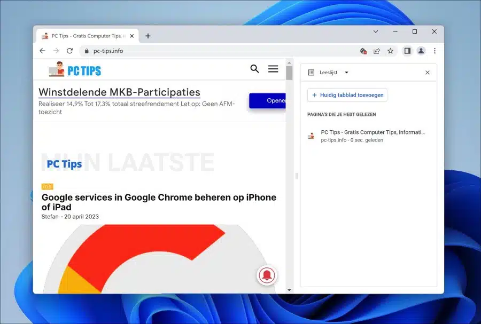Image resolution: width=481 pixels, height=324 pixels.
Task: Click the PAGINA'S DIE JE HEBT GELEZEN heading
Action: click(342, 114)
